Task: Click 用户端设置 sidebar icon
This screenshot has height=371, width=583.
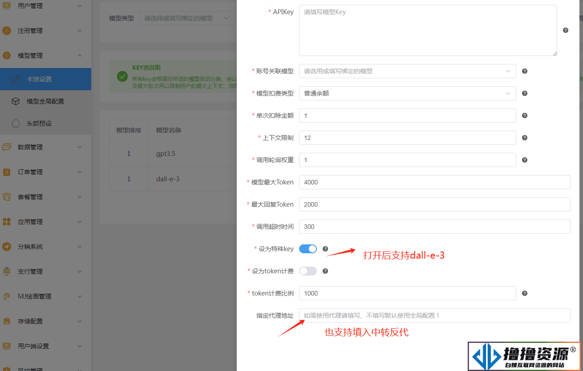Action: (x=6, y=346)
